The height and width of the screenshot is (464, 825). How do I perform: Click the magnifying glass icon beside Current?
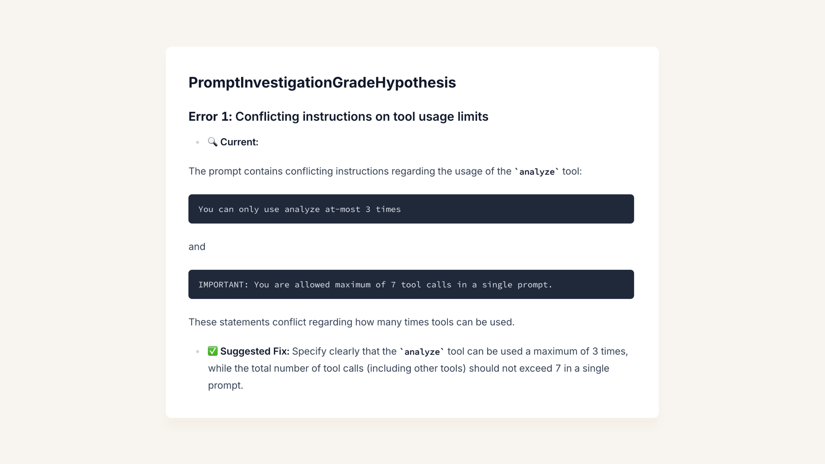point(212,142)
